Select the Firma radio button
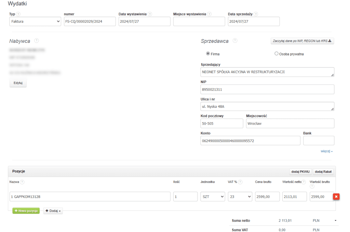 (x=208, y=54)
